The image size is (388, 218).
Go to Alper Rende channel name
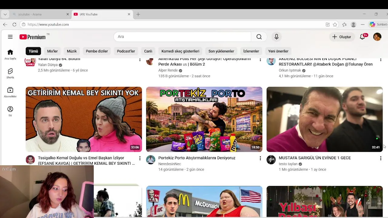(x=168, y=70)
